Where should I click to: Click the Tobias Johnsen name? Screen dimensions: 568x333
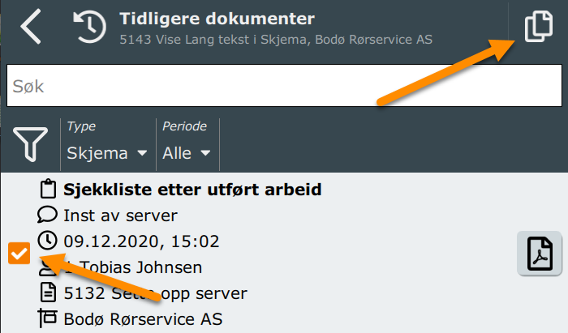(x=140, y=267)
